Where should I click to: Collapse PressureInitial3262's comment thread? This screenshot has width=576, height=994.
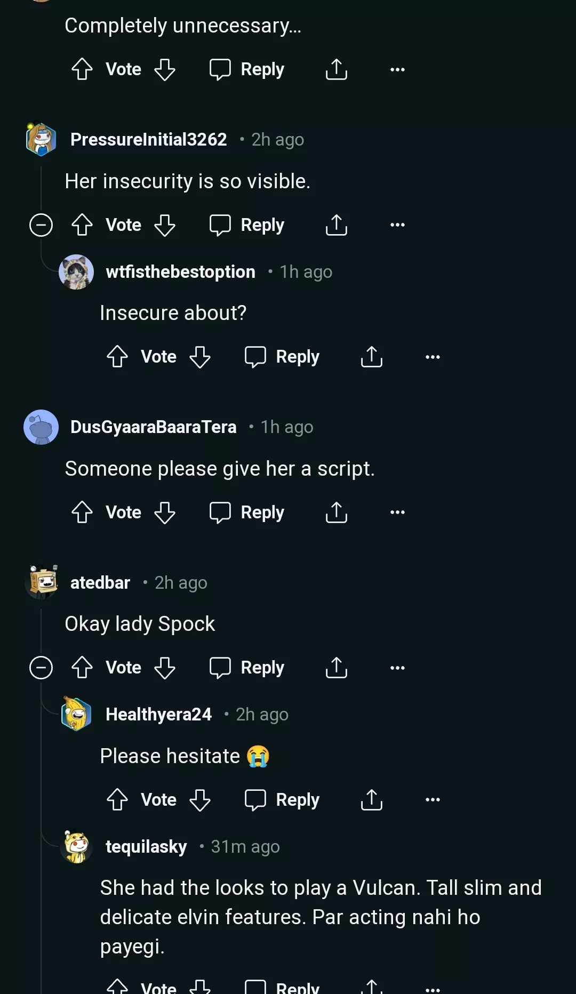click(x=41, y=225)
